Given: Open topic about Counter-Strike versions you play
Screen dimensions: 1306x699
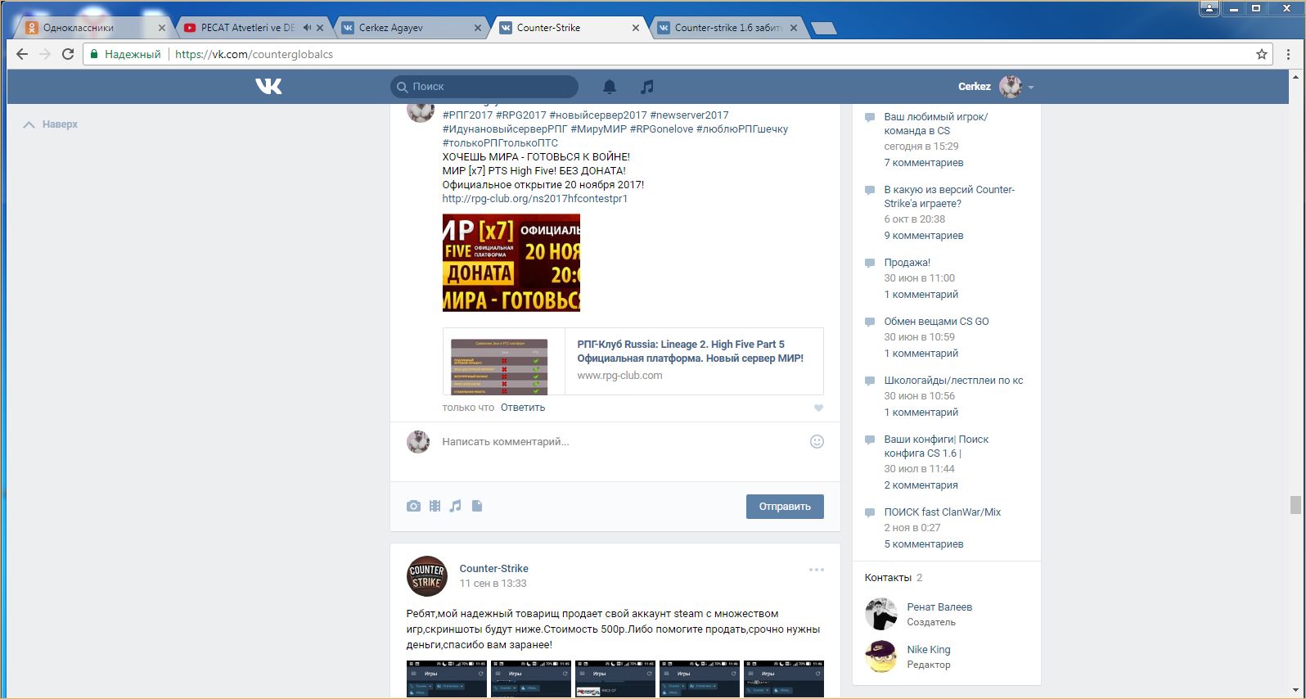Looking at the screenshot, I should 949,196.
